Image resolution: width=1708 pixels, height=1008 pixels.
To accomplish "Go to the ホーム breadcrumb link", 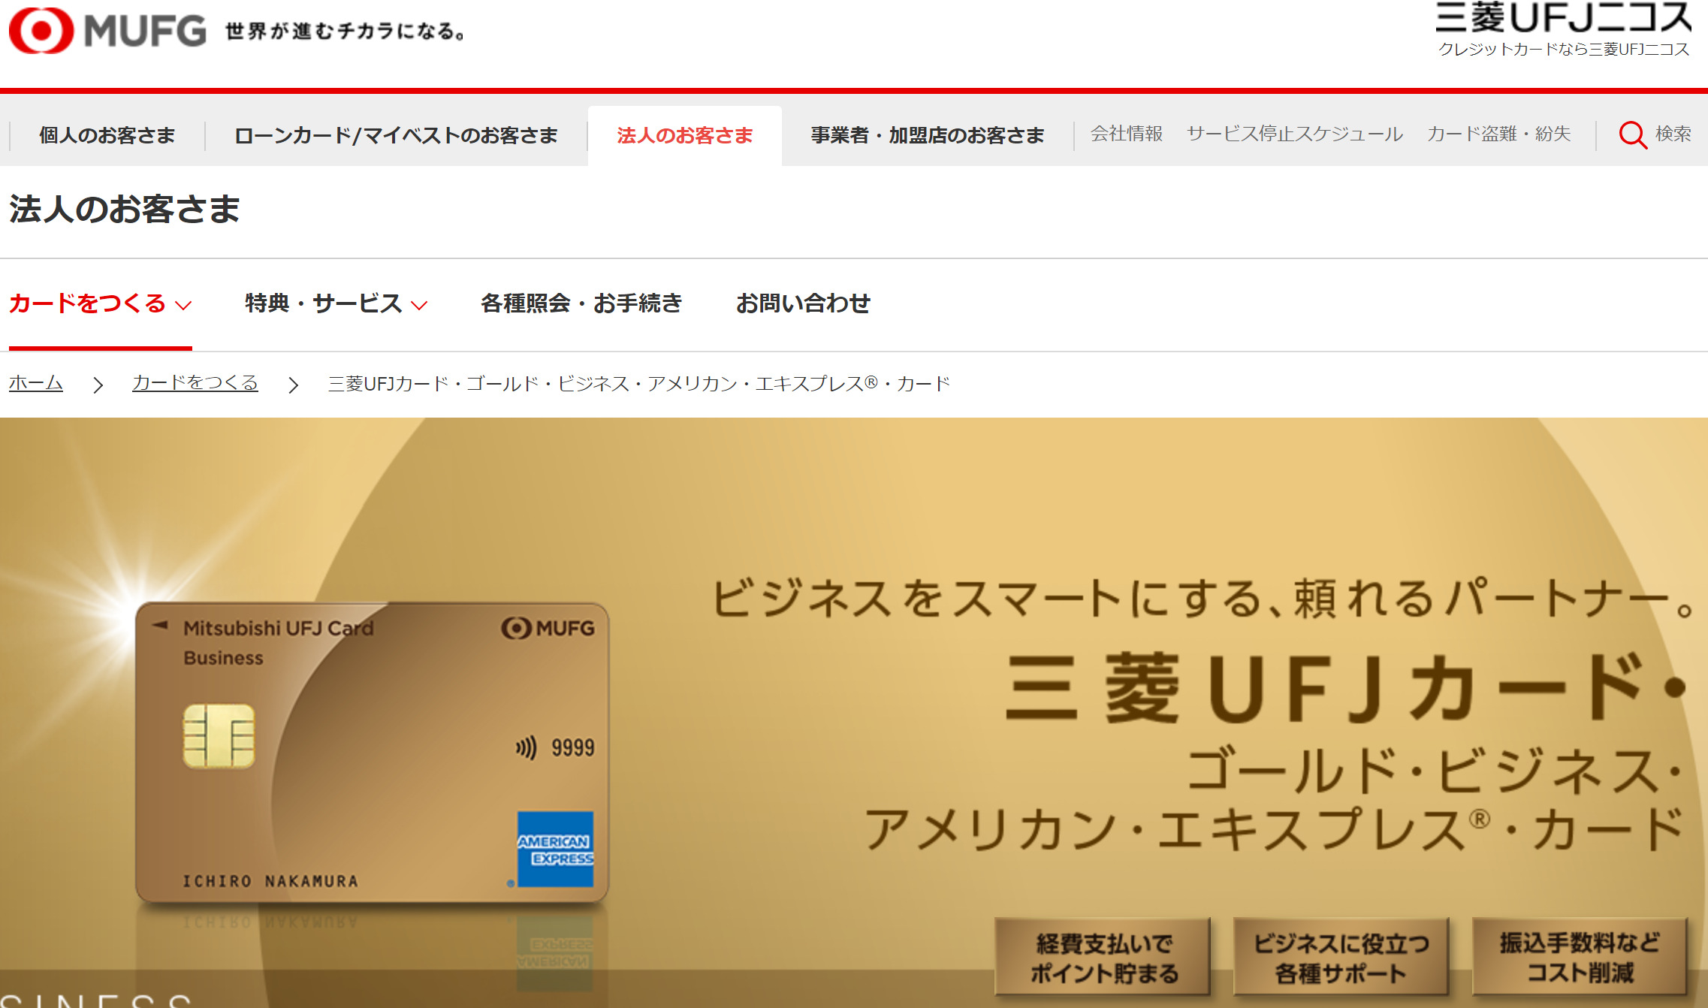I will point(35,383).
